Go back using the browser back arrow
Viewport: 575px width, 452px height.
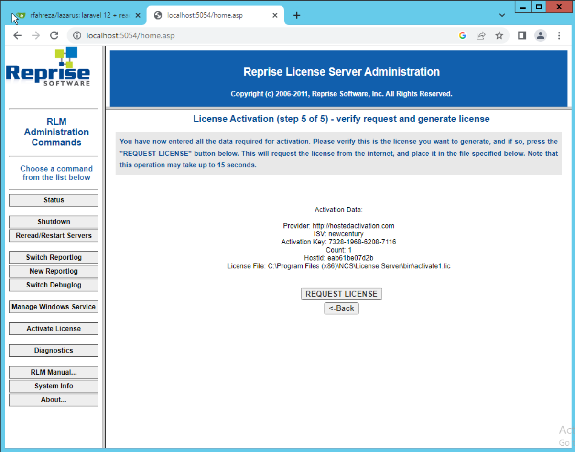click(18, 35)
